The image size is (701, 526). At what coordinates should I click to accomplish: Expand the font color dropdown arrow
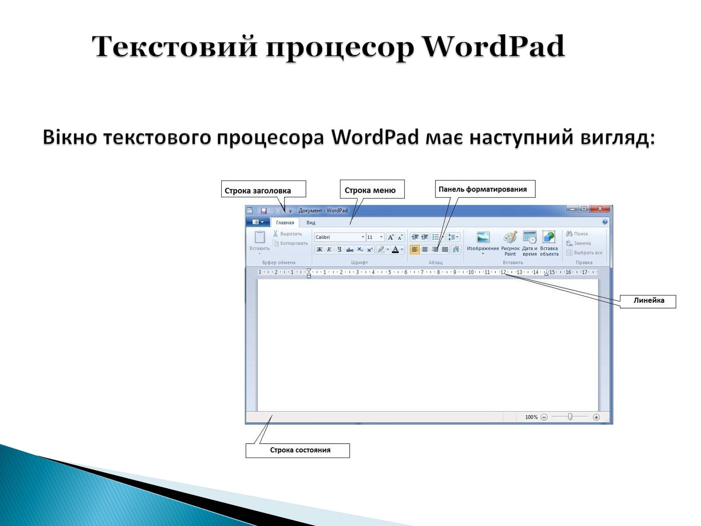402,249
